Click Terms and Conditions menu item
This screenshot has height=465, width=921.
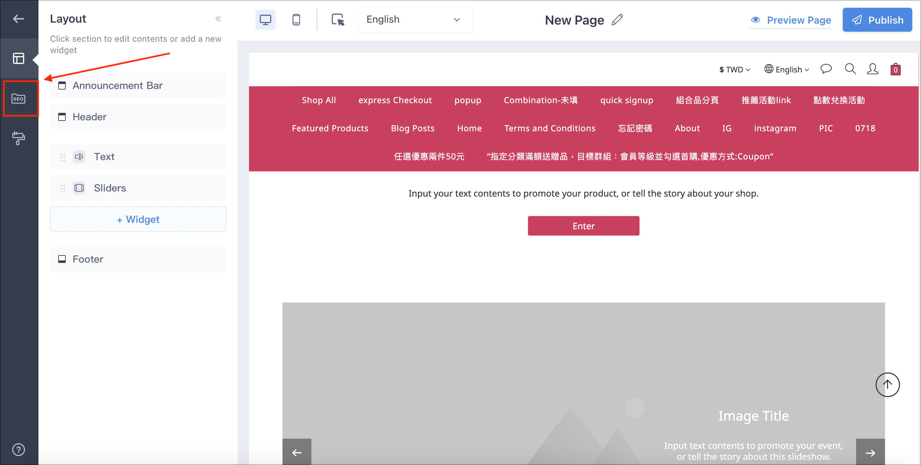pos(550,128)
